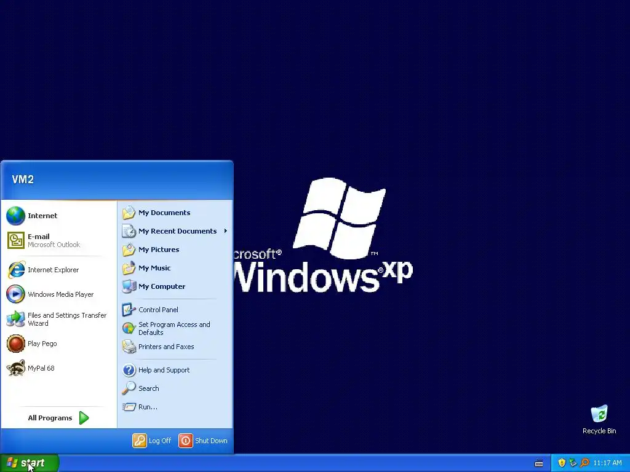Image resolution: width=630 pixels, height=472 pixels.
Task: Select the My Computer label
Action: (x=162, y=286)
